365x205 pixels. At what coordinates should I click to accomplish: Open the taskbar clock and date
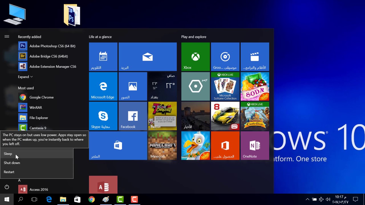[x=340, y=199]
